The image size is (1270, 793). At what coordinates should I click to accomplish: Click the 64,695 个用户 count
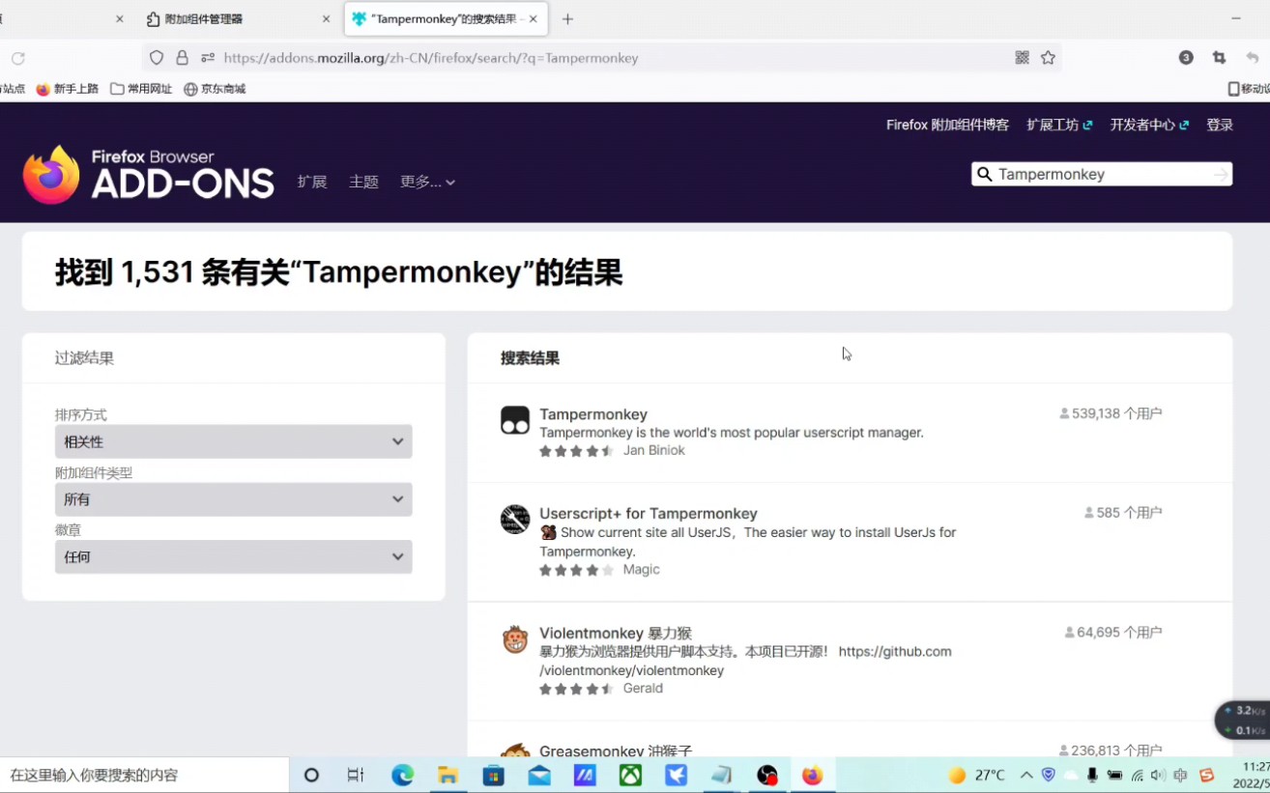1113,633
